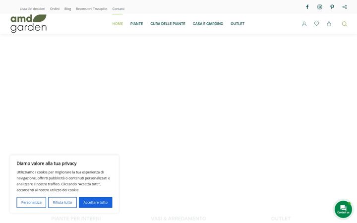Open the Facebook page icon
The image size is (357, 223).
coord(307,7)
